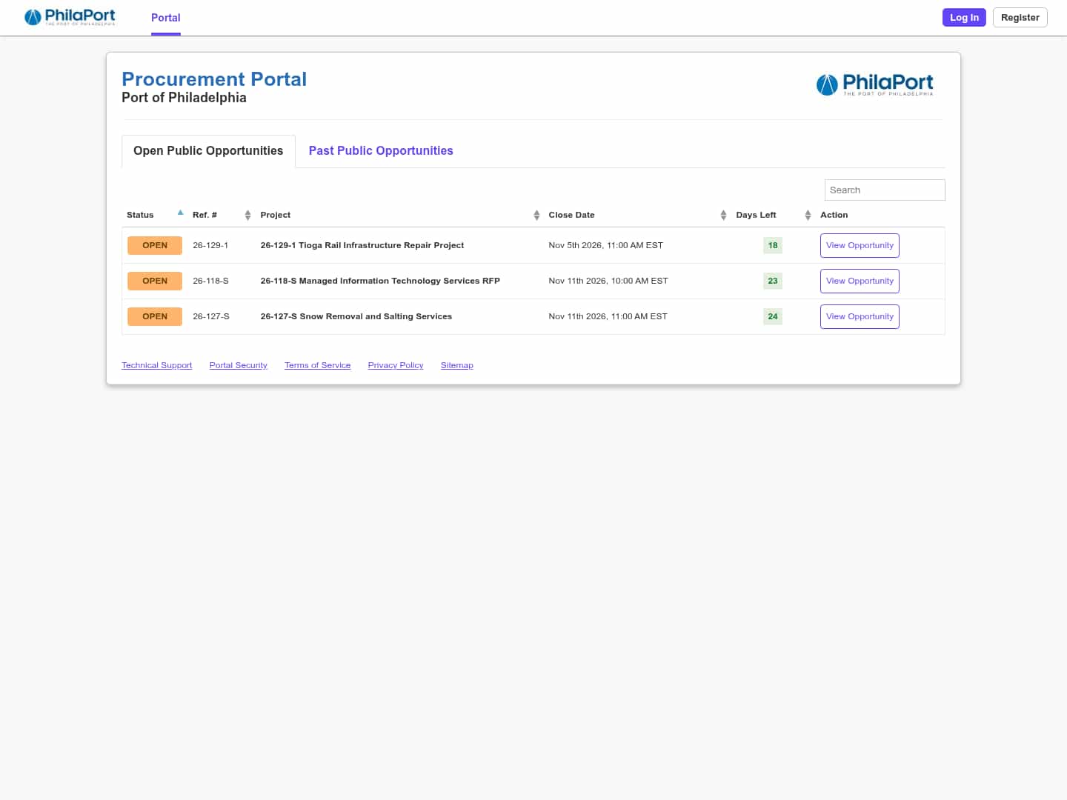The height and width of the screenshot is (800, 1067).
Task: Switch to Open Public Opportunities tab
Action: point(208,151)
